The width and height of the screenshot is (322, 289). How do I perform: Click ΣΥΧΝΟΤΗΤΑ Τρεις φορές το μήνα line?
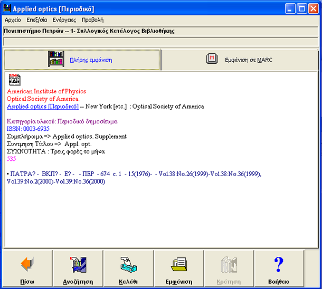click(x=56, y=151)
